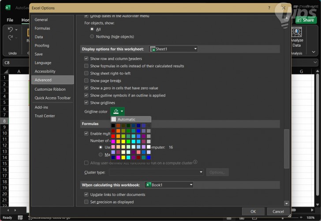This screenshot has width=321, height=221.
Task: Click the compute cluster info icon
Action: (195, 163)
